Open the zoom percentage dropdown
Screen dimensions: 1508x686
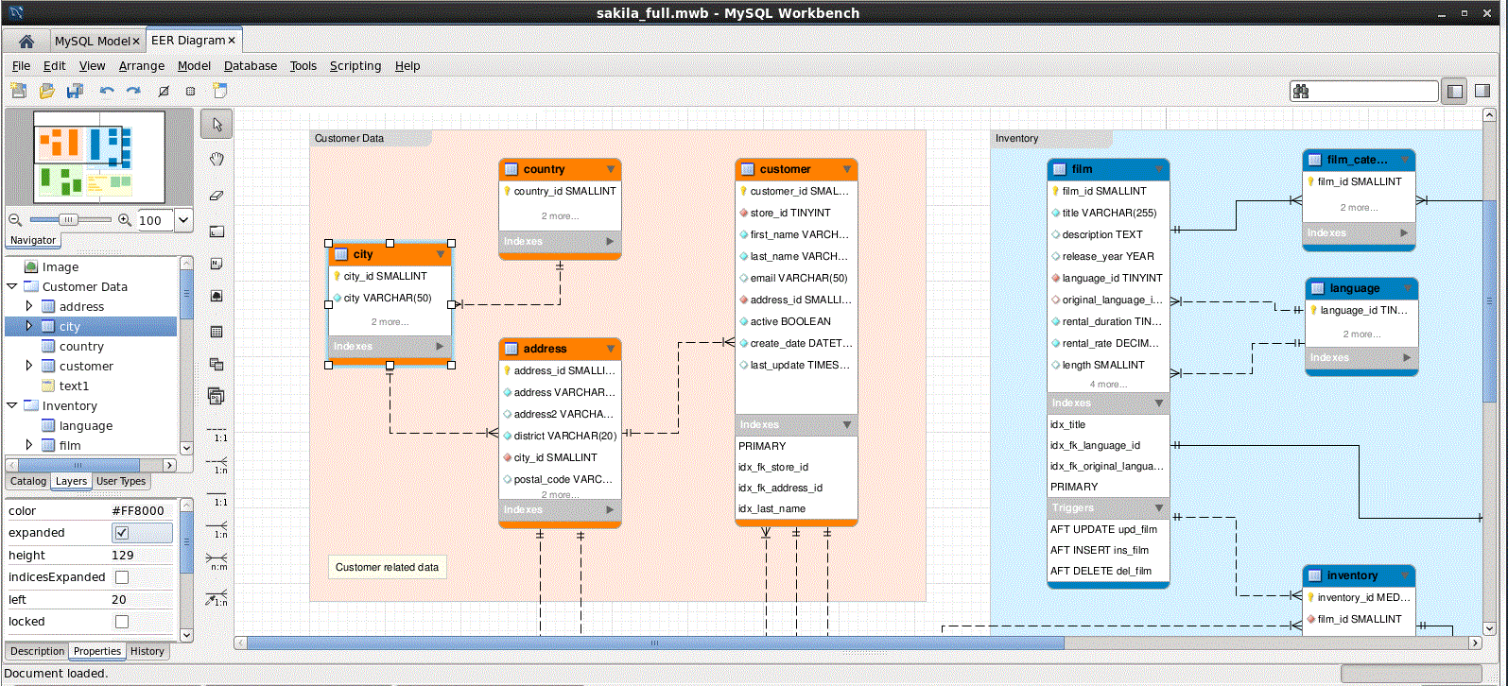pyautogui.click(x=183, y=220)
